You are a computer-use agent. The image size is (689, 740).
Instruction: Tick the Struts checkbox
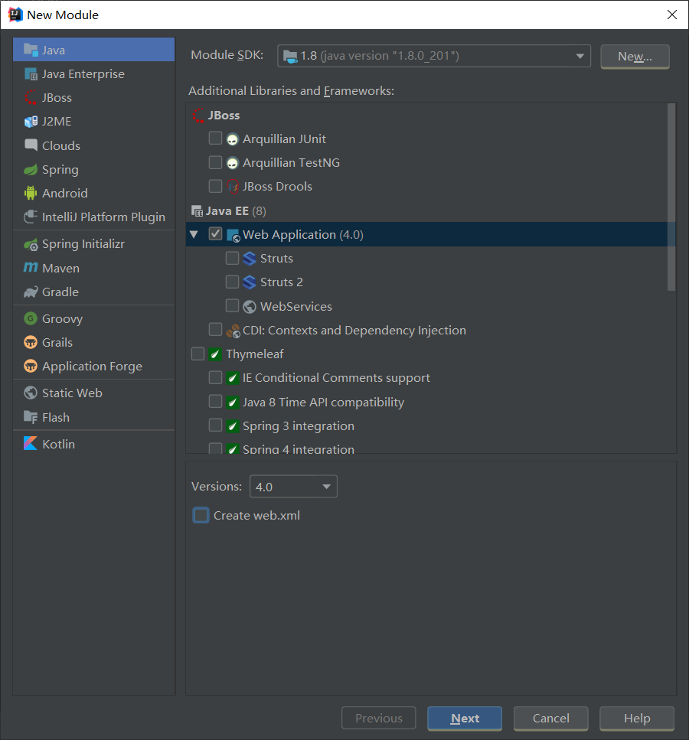pos(232,258)
